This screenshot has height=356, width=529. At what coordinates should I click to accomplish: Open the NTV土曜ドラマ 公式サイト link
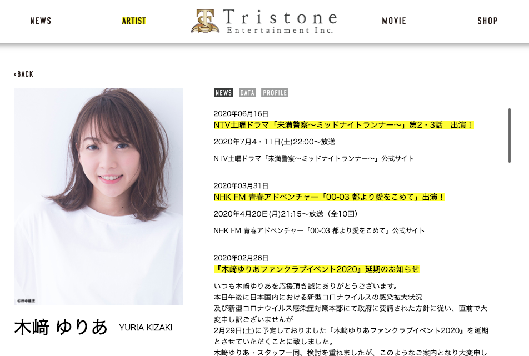click(x=314, y=158)
